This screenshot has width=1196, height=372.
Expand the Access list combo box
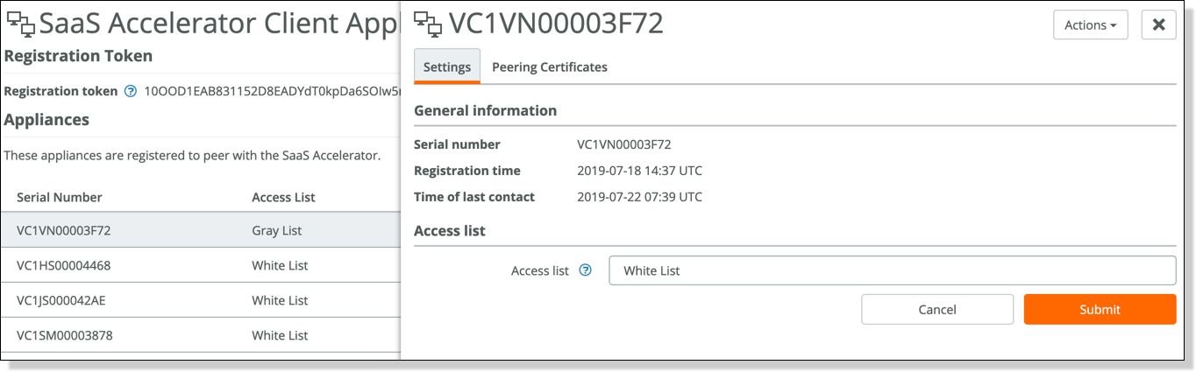(892, 270)
